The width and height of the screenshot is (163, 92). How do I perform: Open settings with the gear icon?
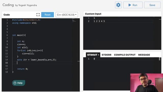coord(118,5)
